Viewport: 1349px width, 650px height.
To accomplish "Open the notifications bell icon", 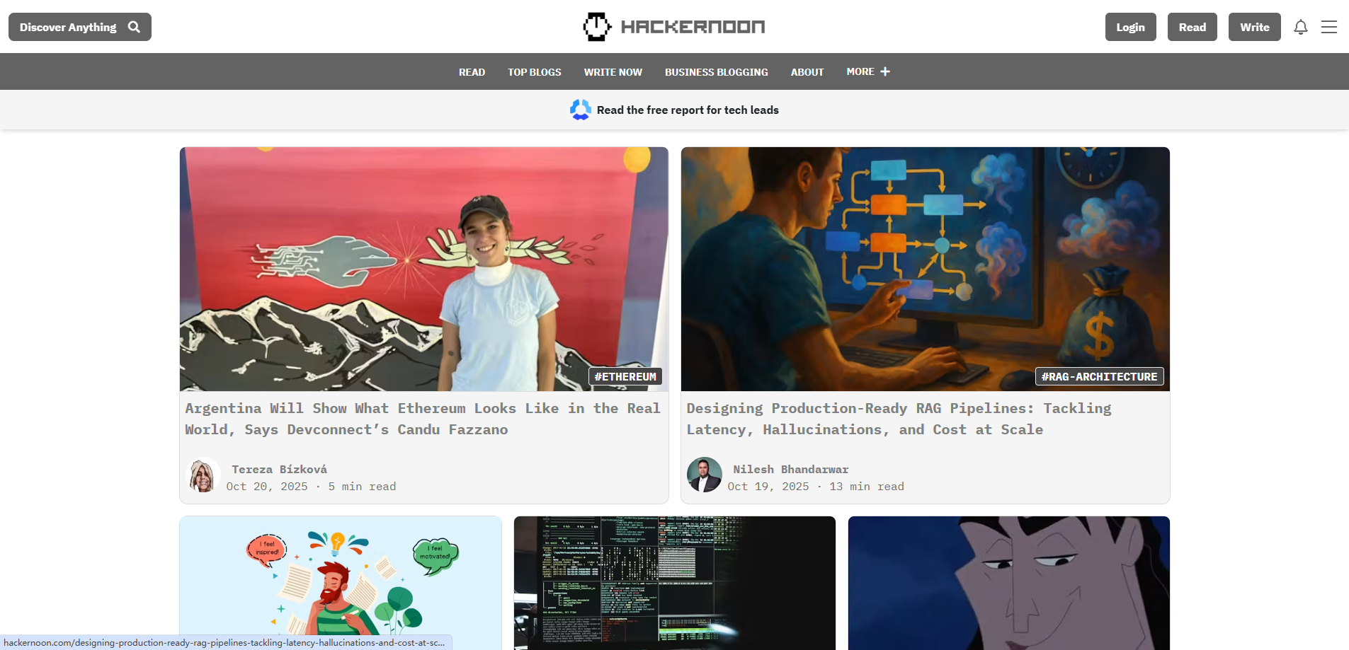I will [1301, 27].
